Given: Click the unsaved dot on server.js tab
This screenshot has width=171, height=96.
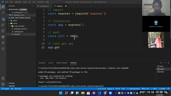Looking at the screenshot, I should (66, 6).
